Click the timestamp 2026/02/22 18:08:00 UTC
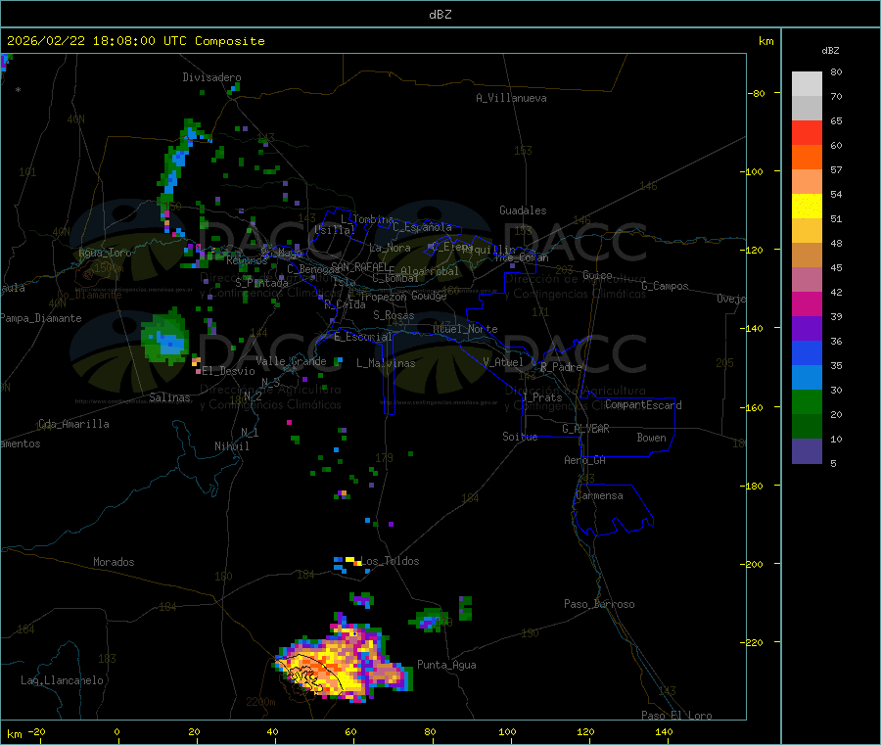Image resolution: width=881 pixels, height=745 pixels. point(96,41)
